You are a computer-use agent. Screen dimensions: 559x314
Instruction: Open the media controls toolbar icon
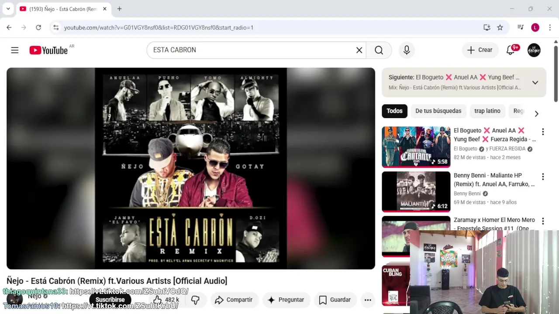(521, 27)
